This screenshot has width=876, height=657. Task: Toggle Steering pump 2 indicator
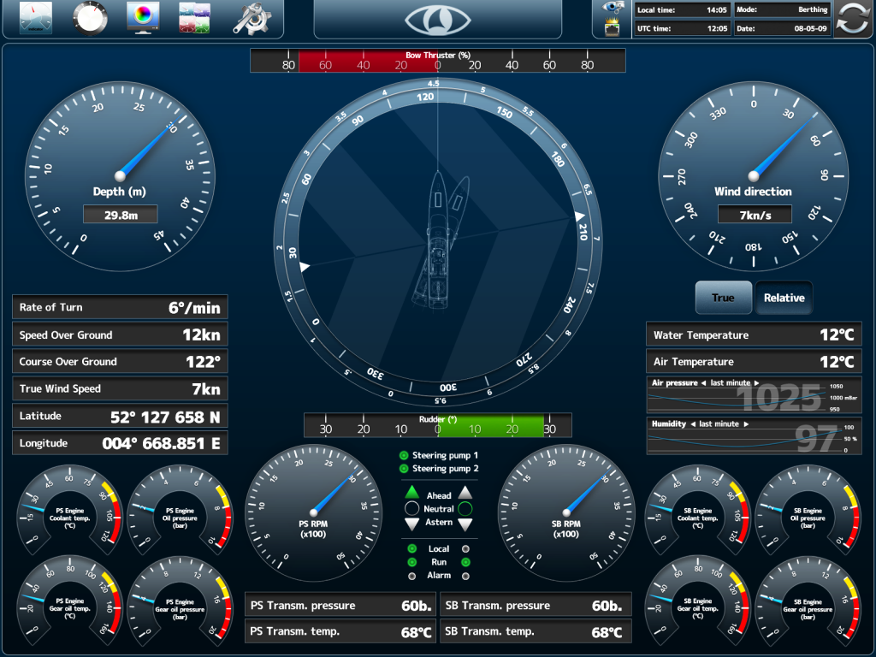click(x=404, y=469)
